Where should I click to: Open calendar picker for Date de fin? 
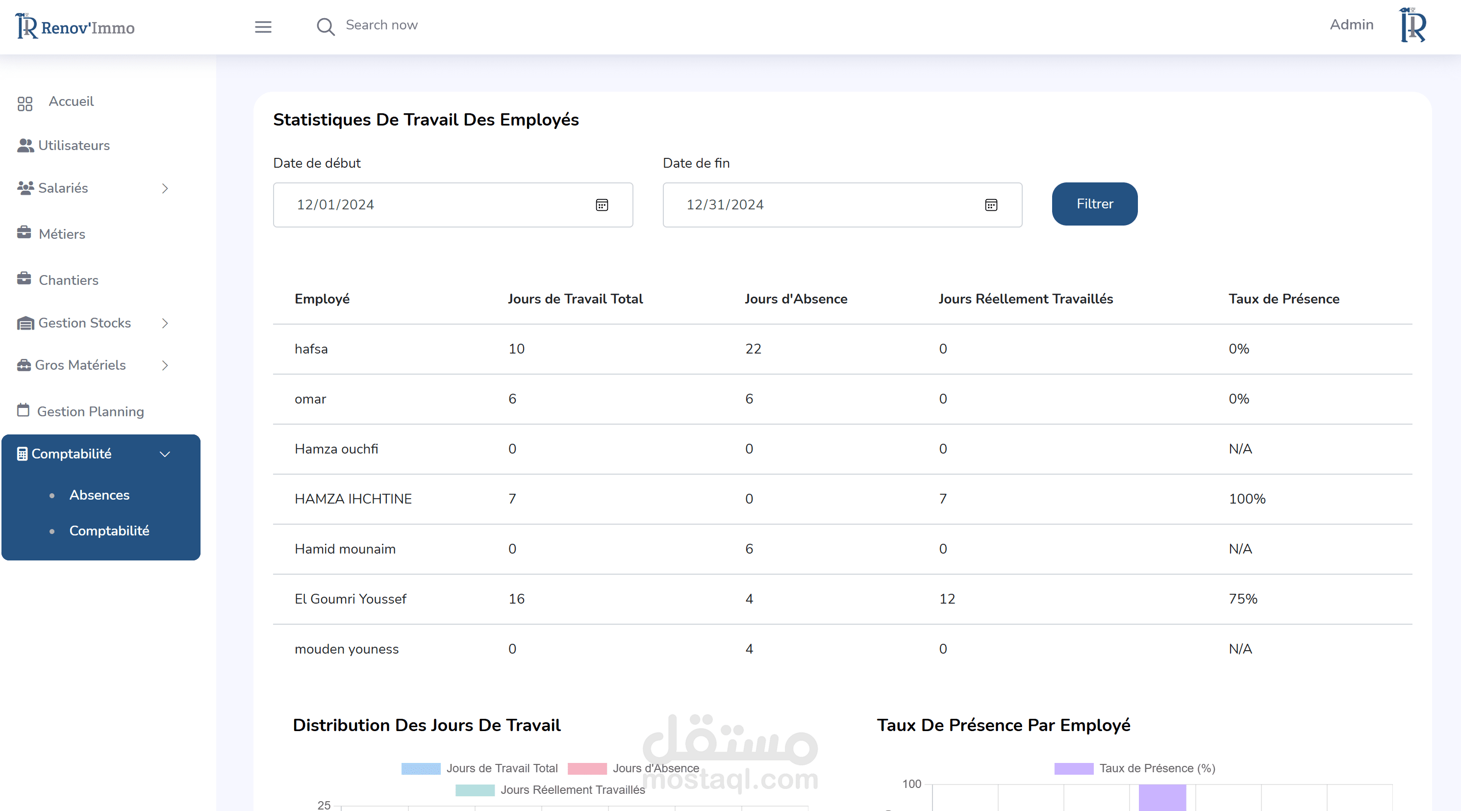tap(991, 205)
